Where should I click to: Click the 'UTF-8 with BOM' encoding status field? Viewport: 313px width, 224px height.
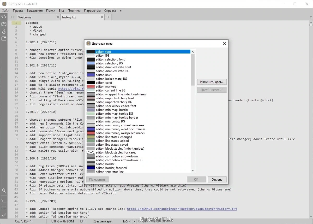63,221
